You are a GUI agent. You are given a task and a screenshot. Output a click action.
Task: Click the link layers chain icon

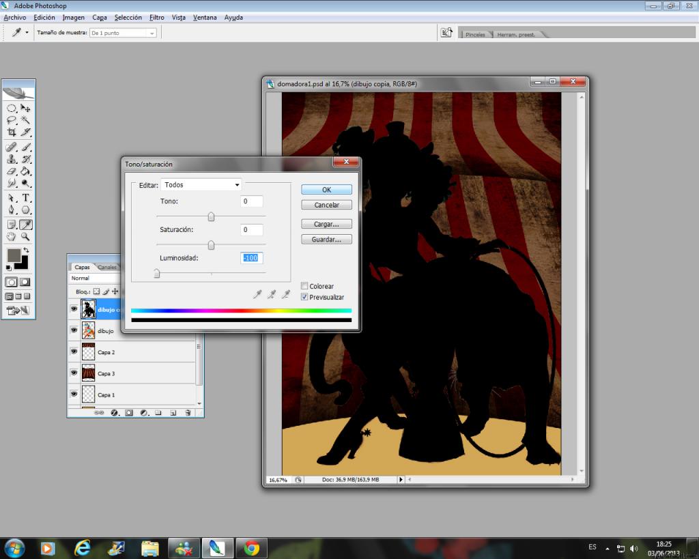click(x=99, y=413)
